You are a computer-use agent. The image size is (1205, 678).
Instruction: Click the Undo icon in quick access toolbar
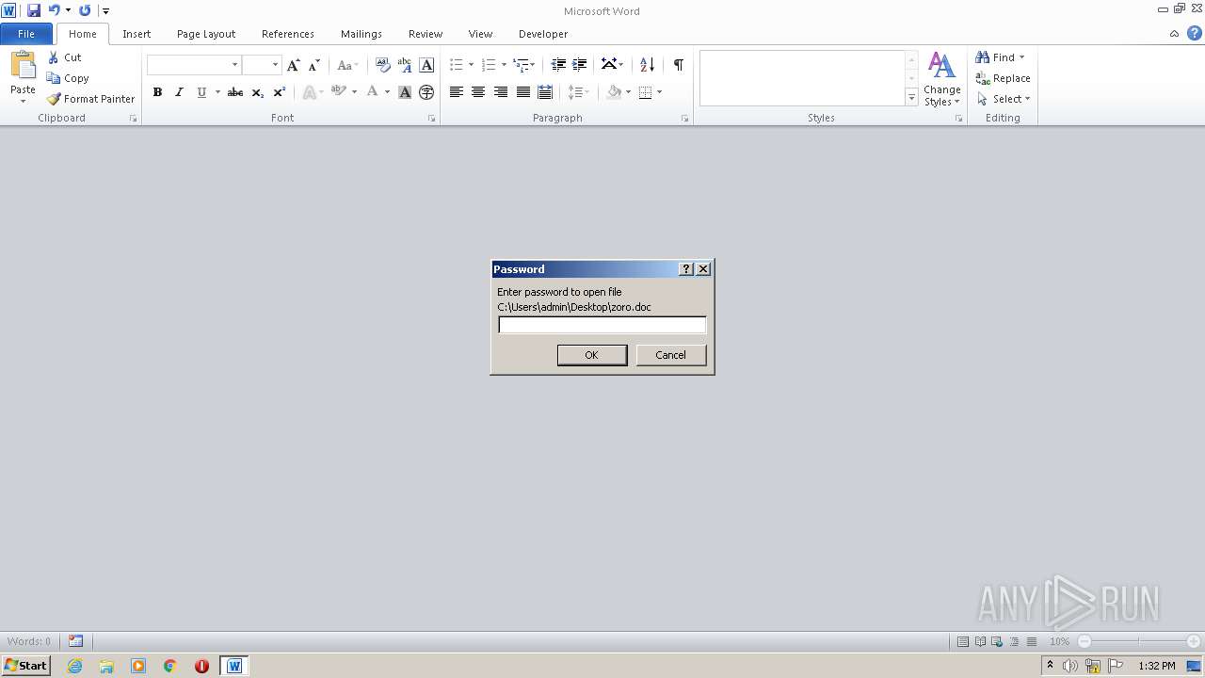click(x=54, y=10)
